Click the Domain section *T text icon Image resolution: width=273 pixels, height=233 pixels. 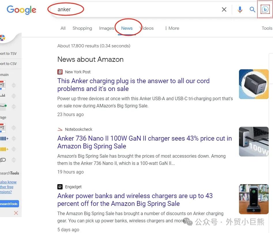click(x=3, y=85)
